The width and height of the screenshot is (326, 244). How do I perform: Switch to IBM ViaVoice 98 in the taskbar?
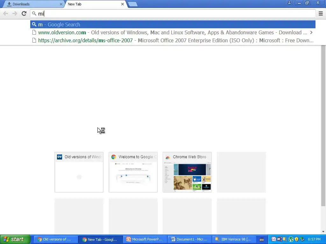click(x=234, y=240)
